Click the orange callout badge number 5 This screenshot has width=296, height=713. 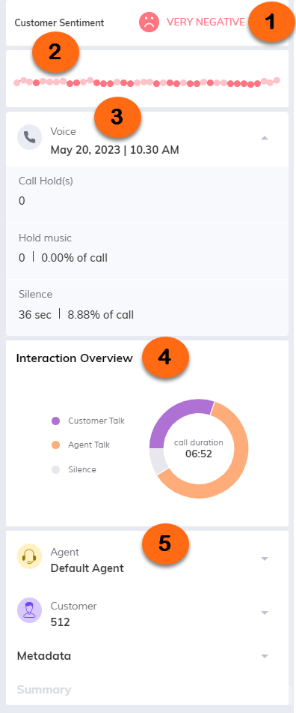[x=164, y=543]
